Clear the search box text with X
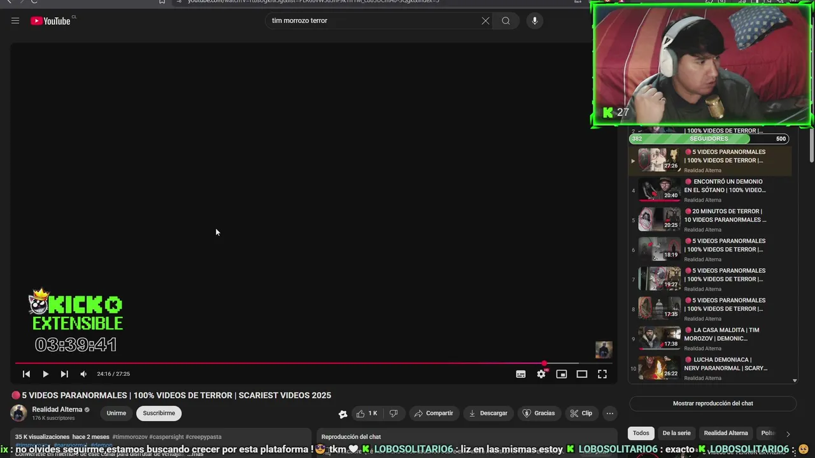Screen dimensions: 815x458 tap(485, 20)
